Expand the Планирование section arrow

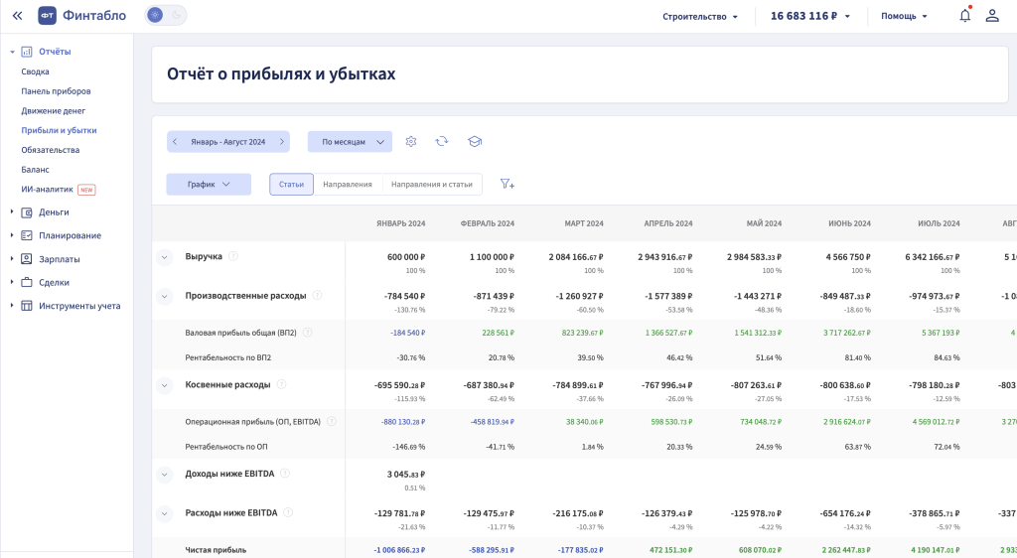(12, 235)
